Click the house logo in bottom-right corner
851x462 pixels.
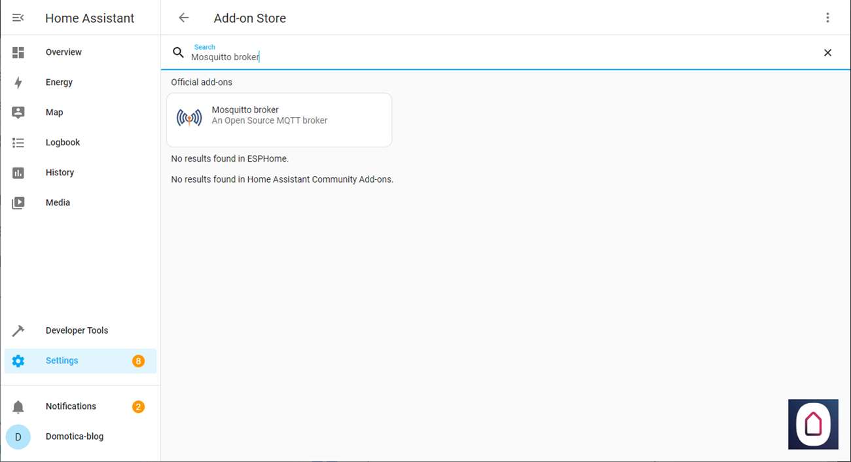(813, 424)
